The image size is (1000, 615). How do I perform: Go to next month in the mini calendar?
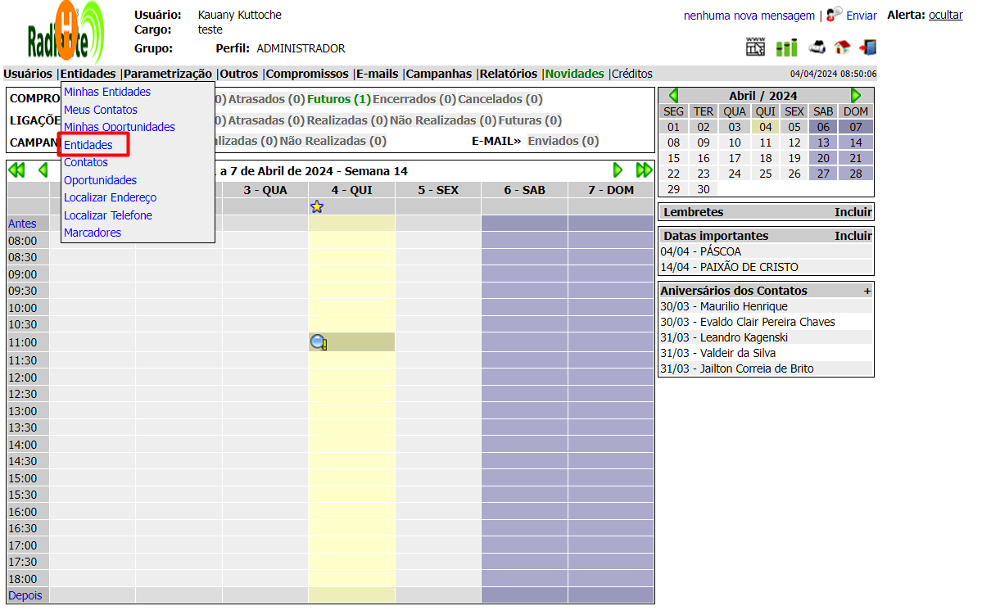click(856, 96)
